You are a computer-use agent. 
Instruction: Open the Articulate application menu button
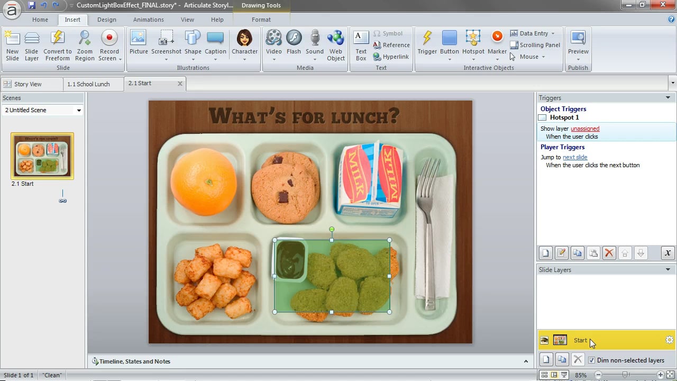click(x=11, y=9)
